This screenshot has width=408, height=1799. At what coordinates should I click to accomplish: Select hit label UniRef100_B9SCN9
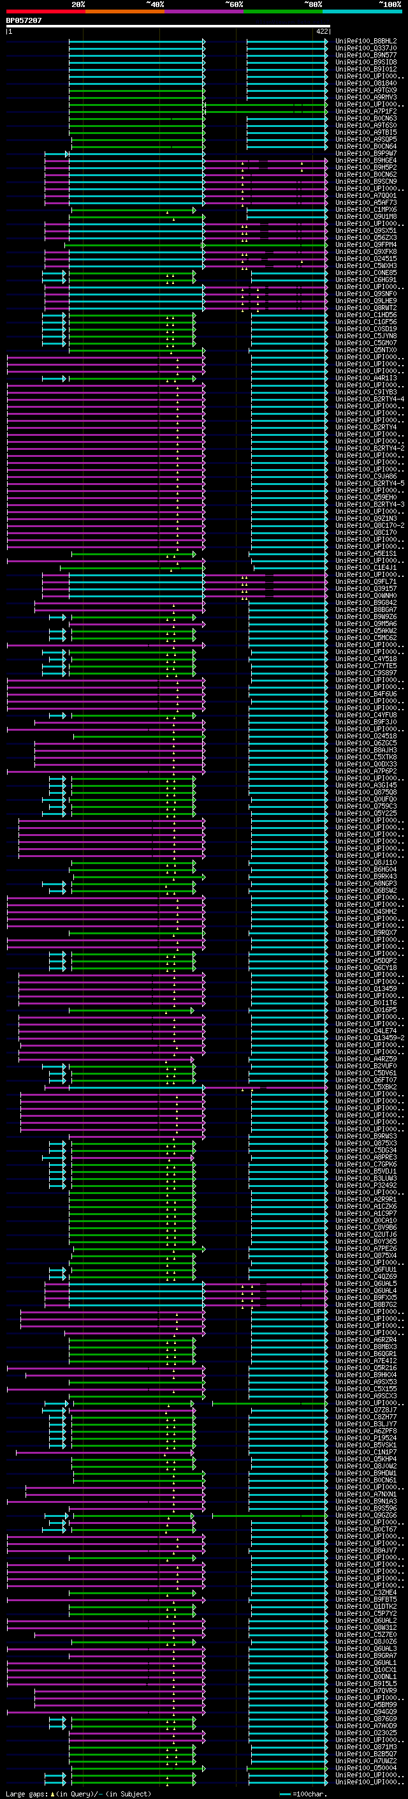point(366,182)
